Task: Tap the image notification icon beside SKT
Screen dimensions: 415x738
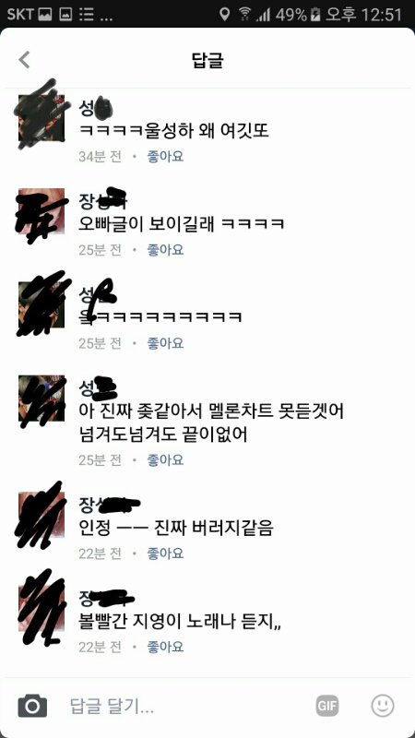Action: (44, 14)
